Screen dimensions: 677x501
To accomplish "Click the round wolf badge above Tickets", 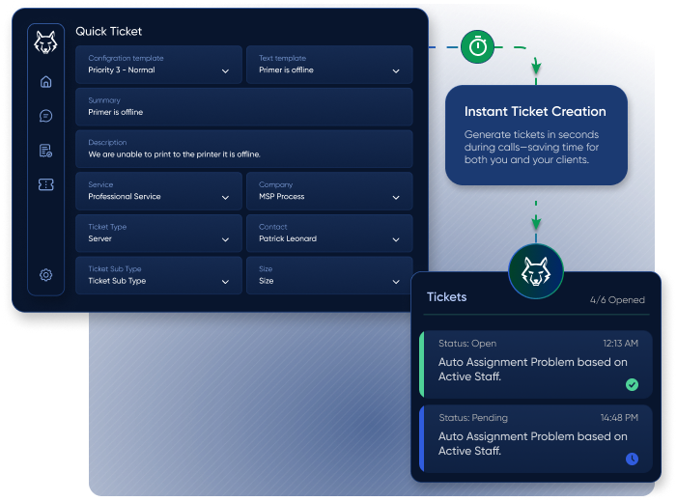I will (535, 271).
